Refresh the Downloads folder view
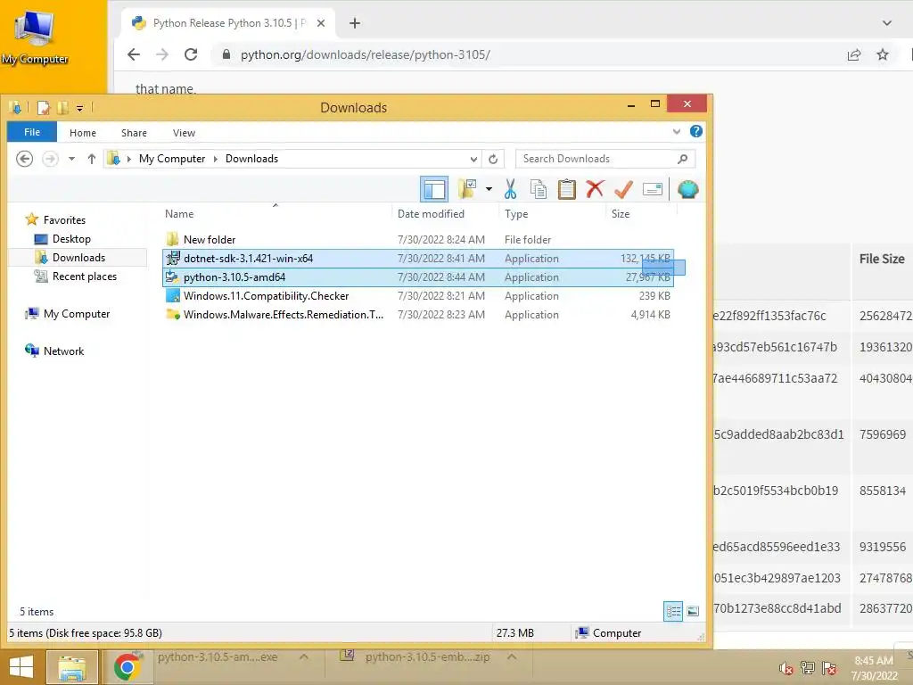The image size is (913, 685). (493, 159)
